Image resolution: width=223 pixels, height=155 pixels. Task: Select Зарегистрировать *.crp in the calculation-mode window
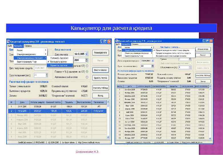tap(137, 56)
